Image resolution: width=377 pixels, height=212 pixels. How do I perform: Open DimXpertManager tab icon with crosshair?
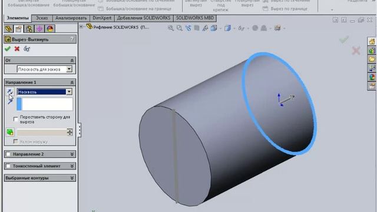point(39,29)
